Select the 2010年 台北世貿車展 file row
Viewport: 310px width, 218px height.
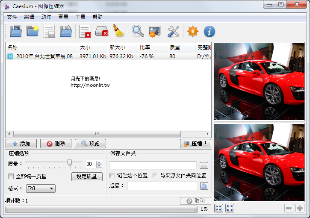[43, 56]
